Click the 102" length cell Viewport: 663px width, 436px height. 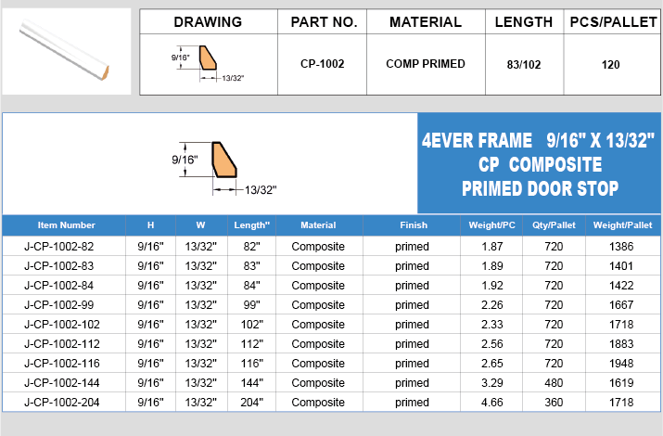click(x=251, y=325)
